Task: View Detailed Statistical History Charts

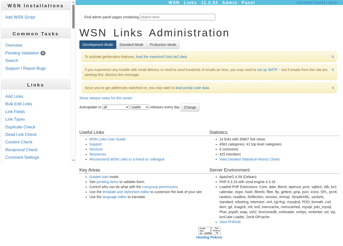Action: tap(250, 159)
